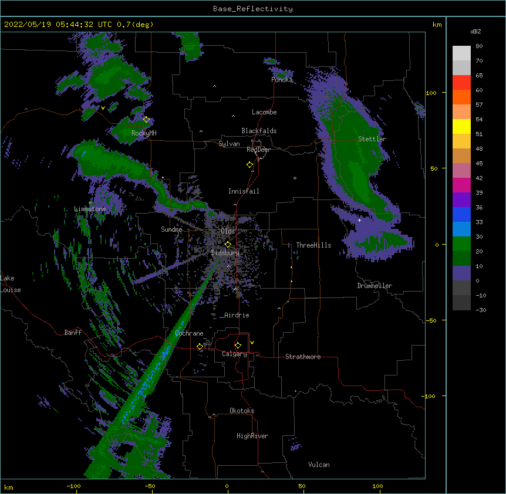Click the Limestone label

[90, 209]
